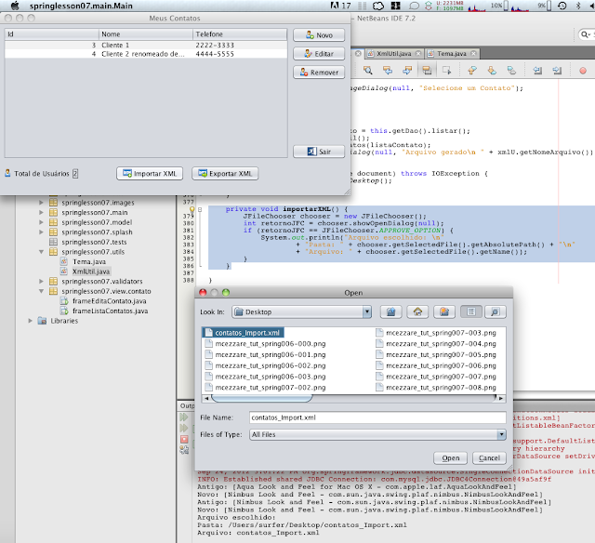Image resolution: width=595 pixels, height=543 pixels.
Task: Select mcezzare_tut_spring007-006.png file
Action: (436, 365)
